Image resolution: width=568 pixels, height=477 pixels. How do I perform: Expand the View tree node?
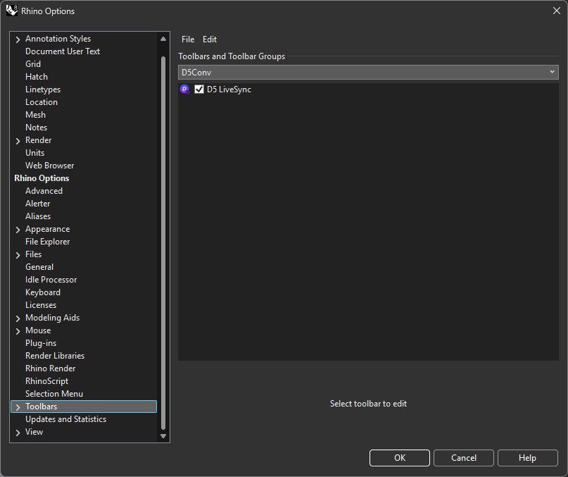(18, 433)
